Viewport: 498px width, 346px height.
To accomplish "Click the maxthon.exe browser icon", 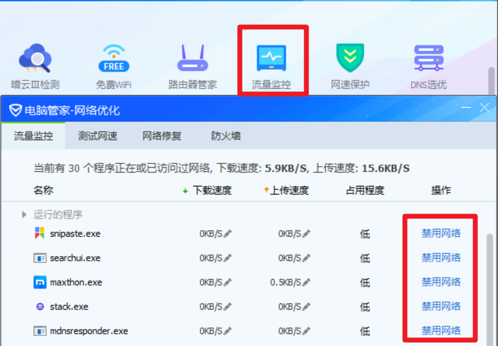I will 40,282.
